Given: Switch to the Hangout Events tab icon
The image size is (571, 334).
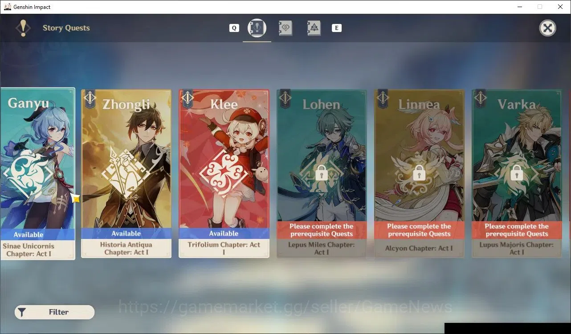Looking at the screenshot, I should click(x=285, y=28).
